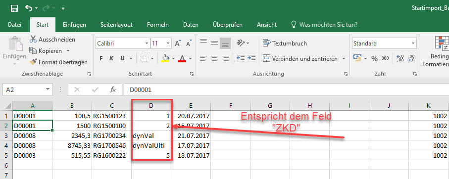Click the 000 thousands separator icon

[x=385, y=58]
